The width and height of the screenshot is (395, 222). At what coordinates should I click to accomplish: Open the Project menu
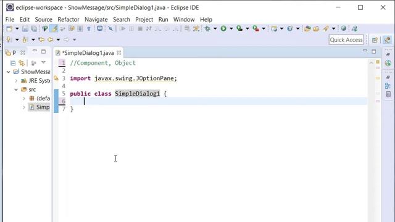(x=144, y=19)
